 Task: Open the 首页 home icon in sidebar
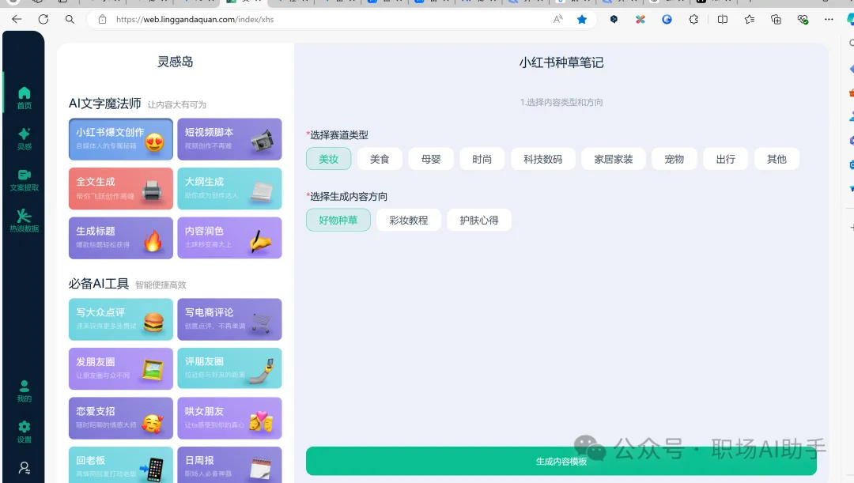point(23,92)
